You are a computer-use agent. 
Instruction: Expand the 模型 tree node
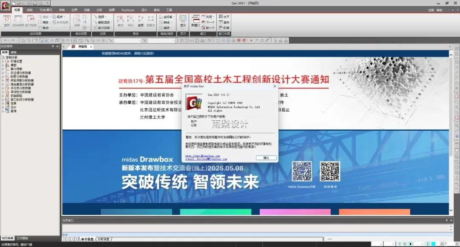tap(3, 65)
